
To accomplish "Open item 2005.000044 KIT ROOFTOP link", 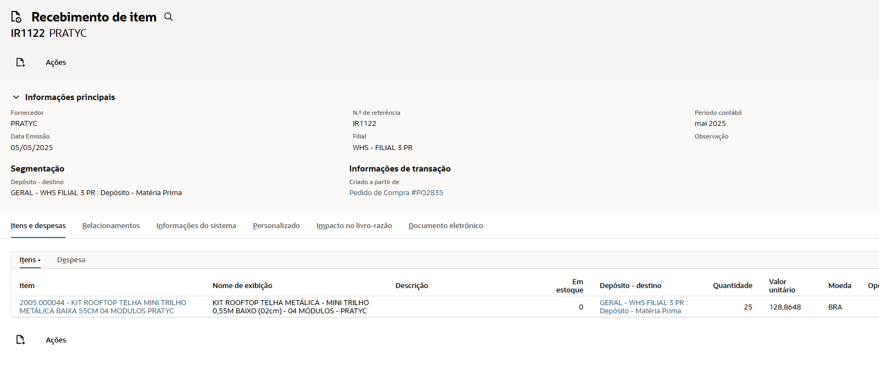I will coord(102,307).
